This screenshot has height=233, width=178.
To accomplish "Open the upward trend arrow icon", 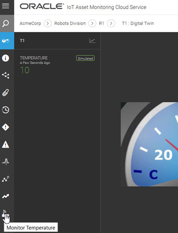I will click(x=5, y=196).
